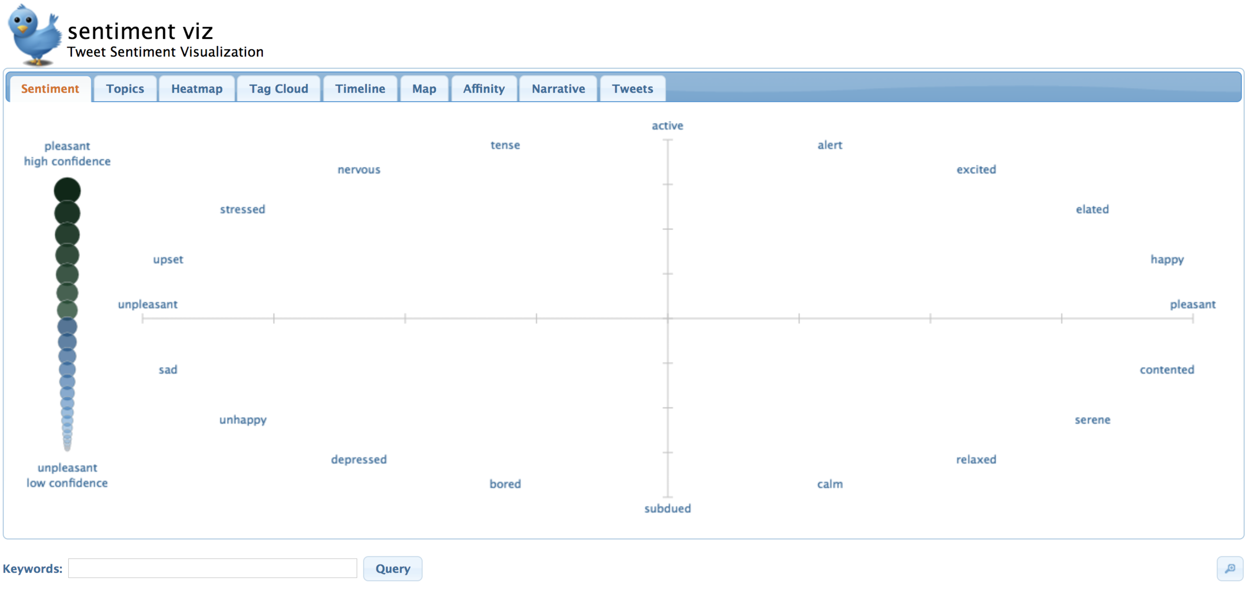
Task: Select the Timeline tab
Action: click(x=360, y=89)
